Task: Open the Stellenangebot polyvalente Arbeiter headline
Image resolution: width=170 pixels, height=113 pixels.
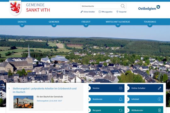Action: click(45, 90)
